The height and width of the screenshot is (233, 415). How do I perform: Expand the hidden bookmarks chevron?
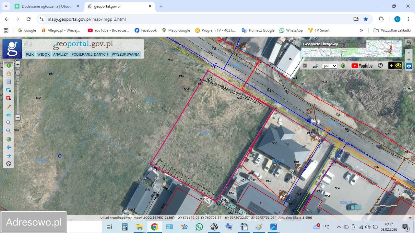(362, 30)
